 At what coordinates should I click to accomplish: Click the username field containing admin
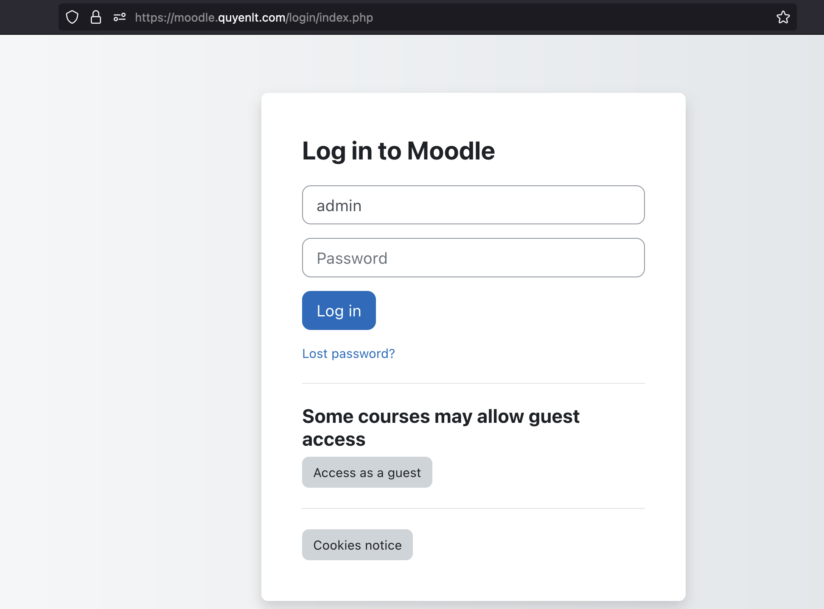(473, 205)
